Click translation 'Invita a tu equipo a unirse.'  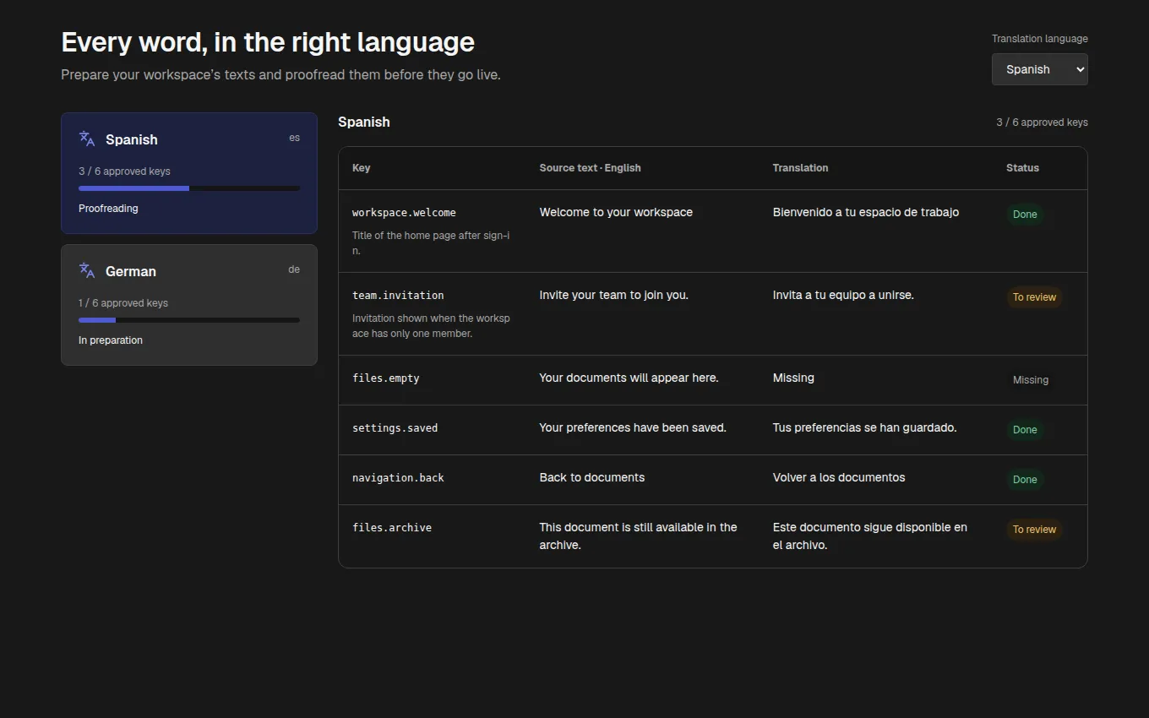[x=843, y=295]
